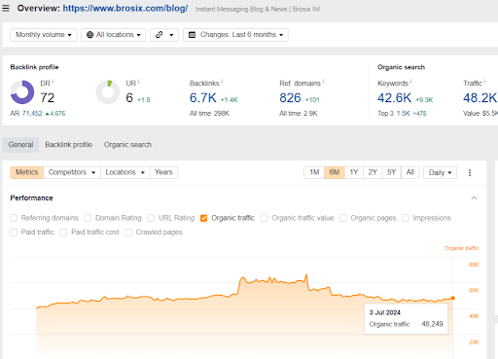Collapse the Performance section chevron
The width and height of the screenshot is (498, 359).
coord(474,197)
